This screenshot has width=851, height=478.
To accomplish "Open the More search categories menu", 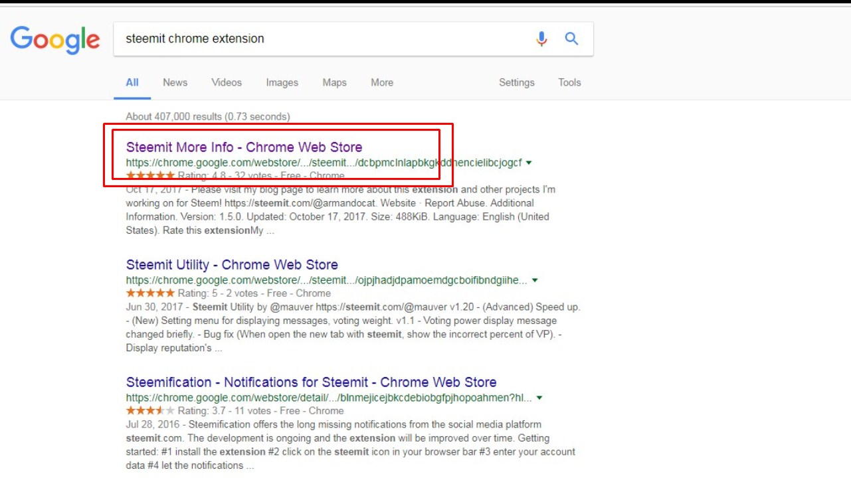I will [382, 83].
